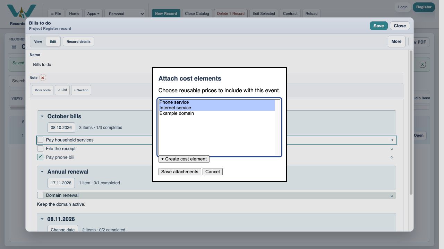
Task: Select Phone service in cost list
Action: [x=217, y=102]
